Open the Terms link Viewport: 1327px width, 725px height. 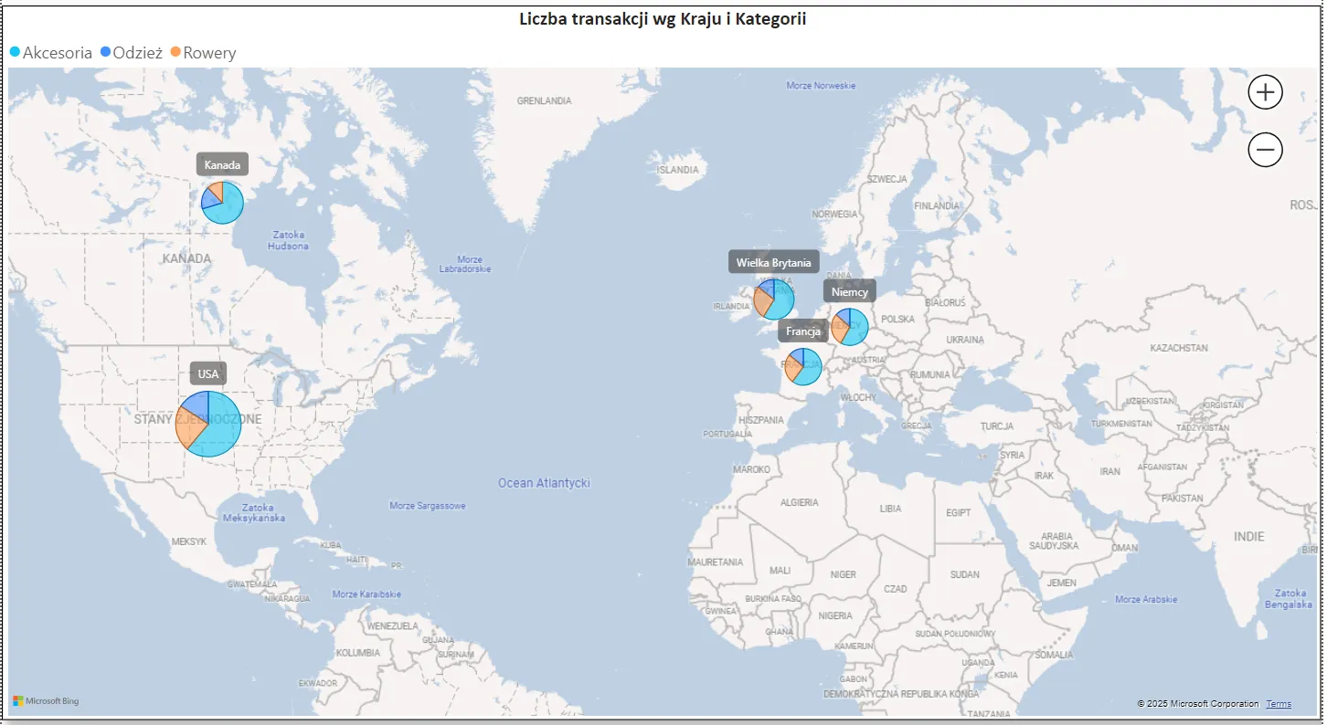1278,704
